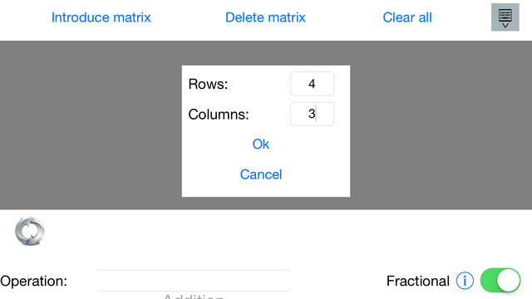Focus the Columns input field

coord(313,114)
